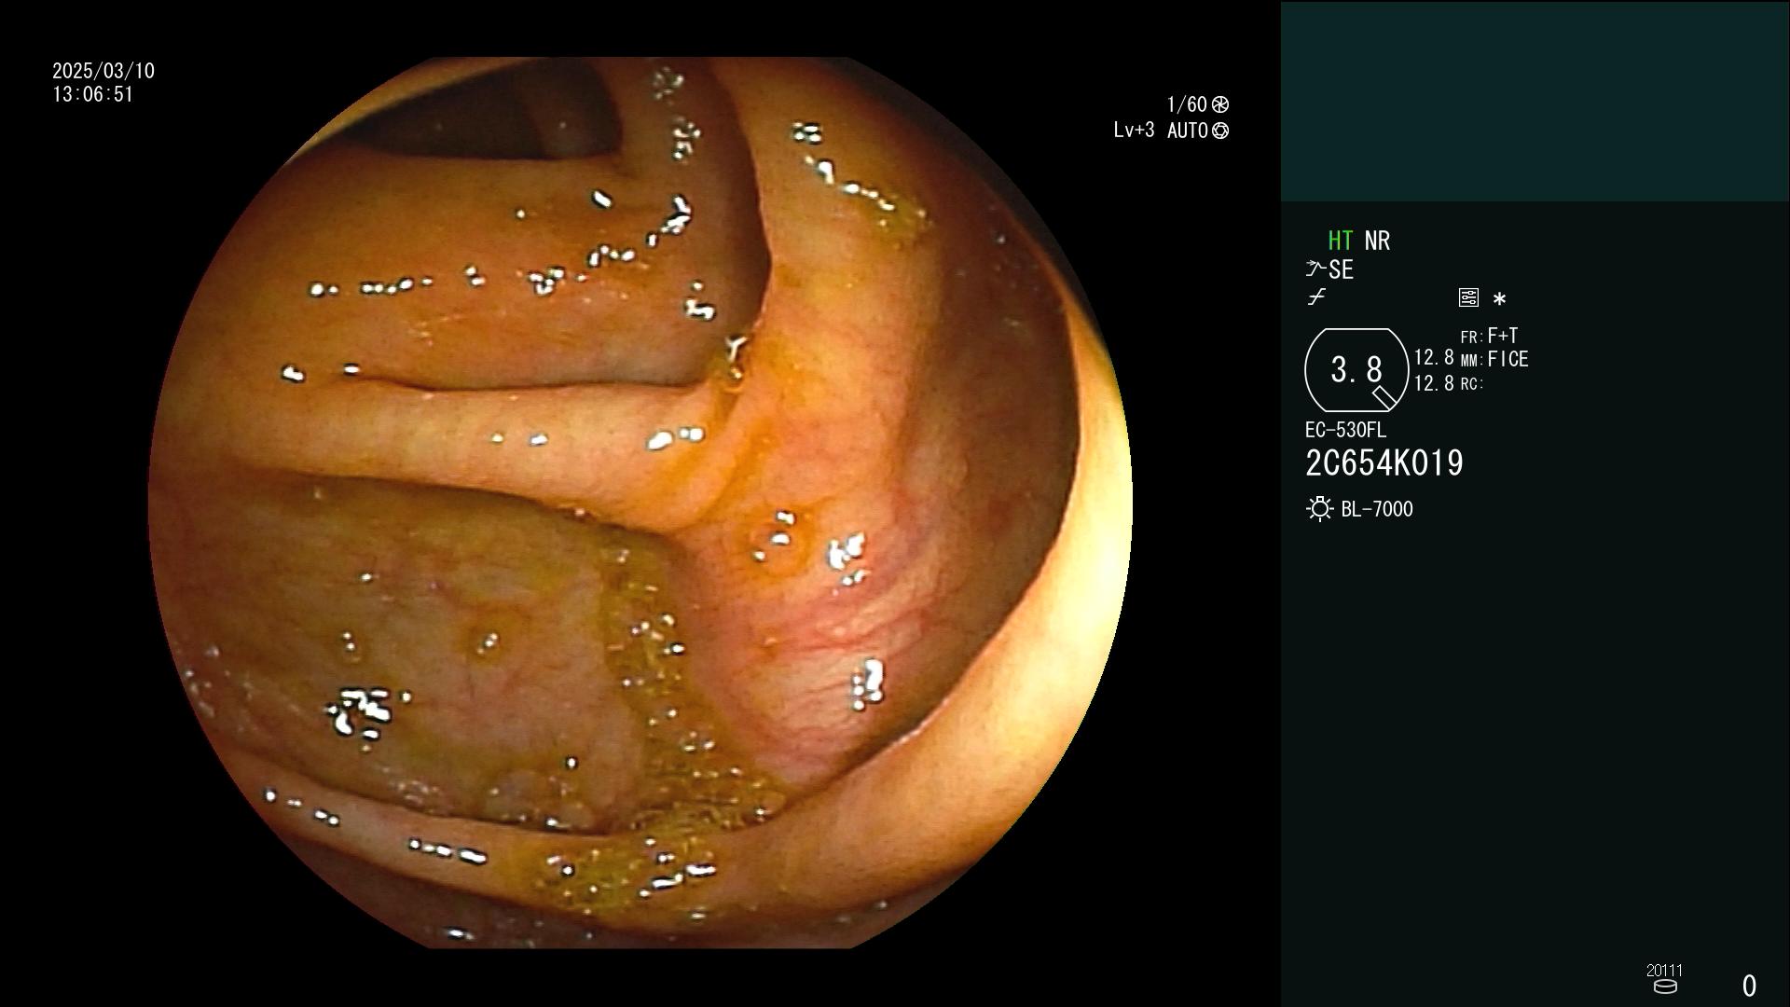The image size is (1790, 1007).
Task: Click the upper 12.8 value
Action: (x=1434, y=358)
